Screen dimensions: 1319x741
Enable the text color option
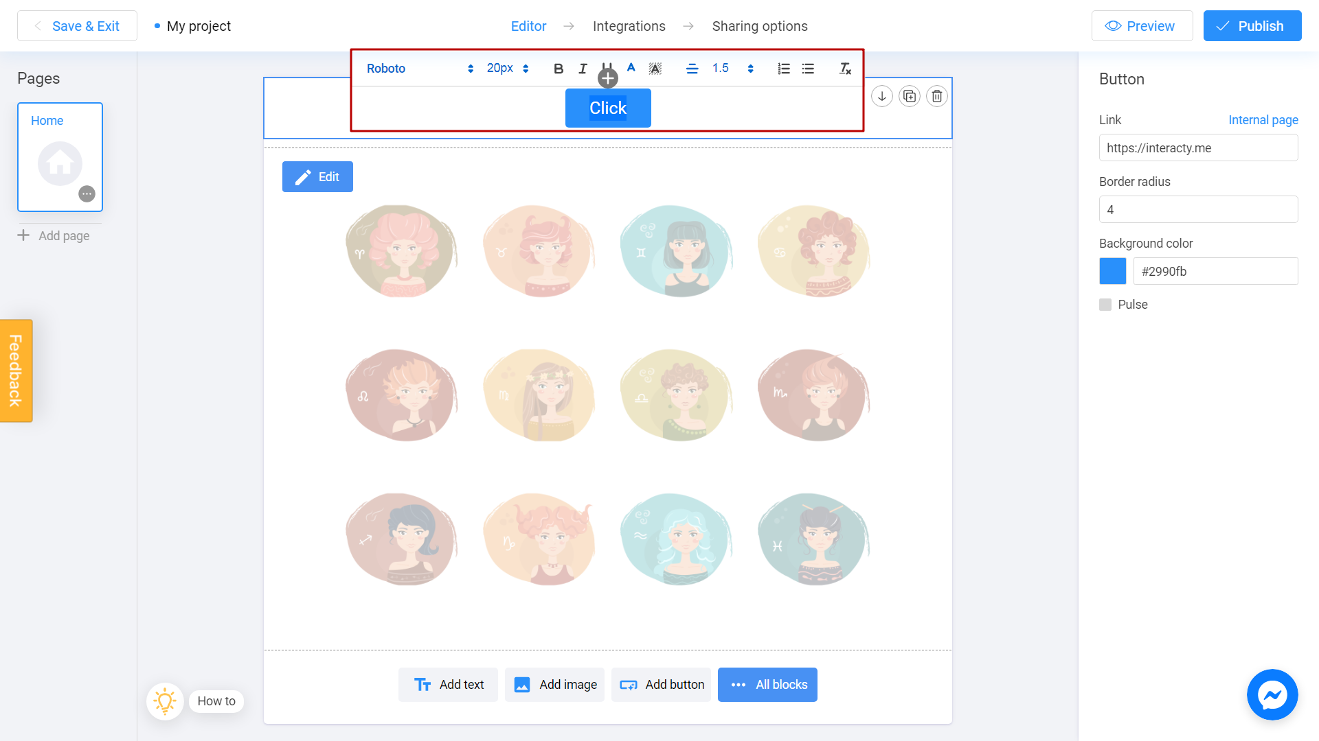[632, 68]
